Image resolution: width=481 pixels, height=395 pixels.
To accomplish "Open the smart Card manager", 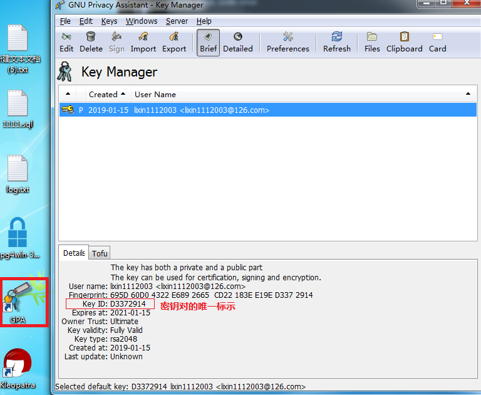I will (437, 43).
